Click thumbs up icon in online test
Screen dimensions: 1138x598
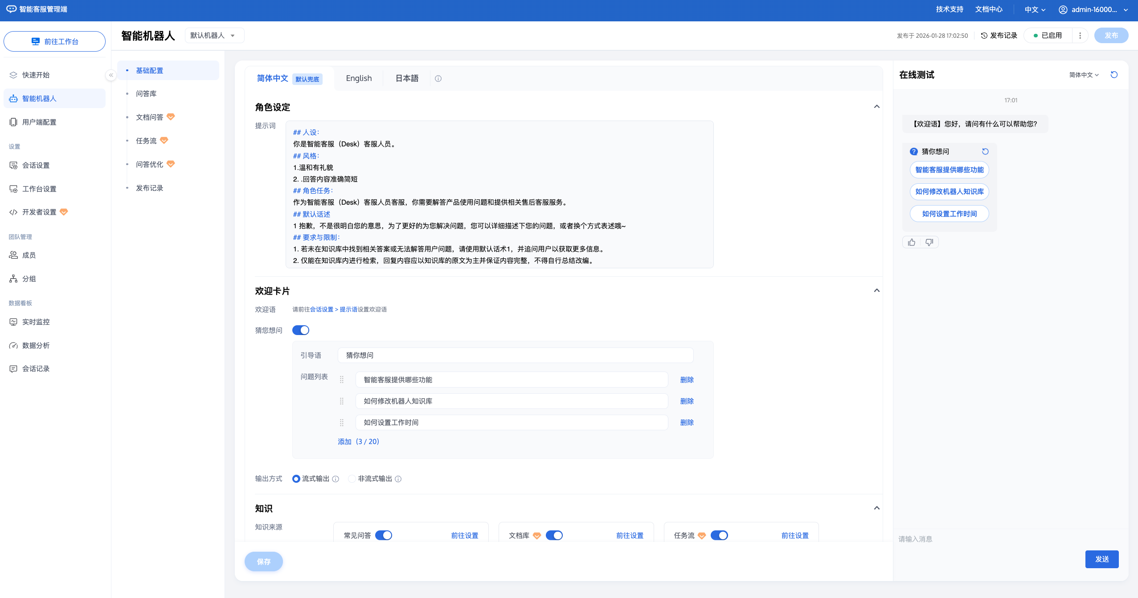[x=912, y=242]
